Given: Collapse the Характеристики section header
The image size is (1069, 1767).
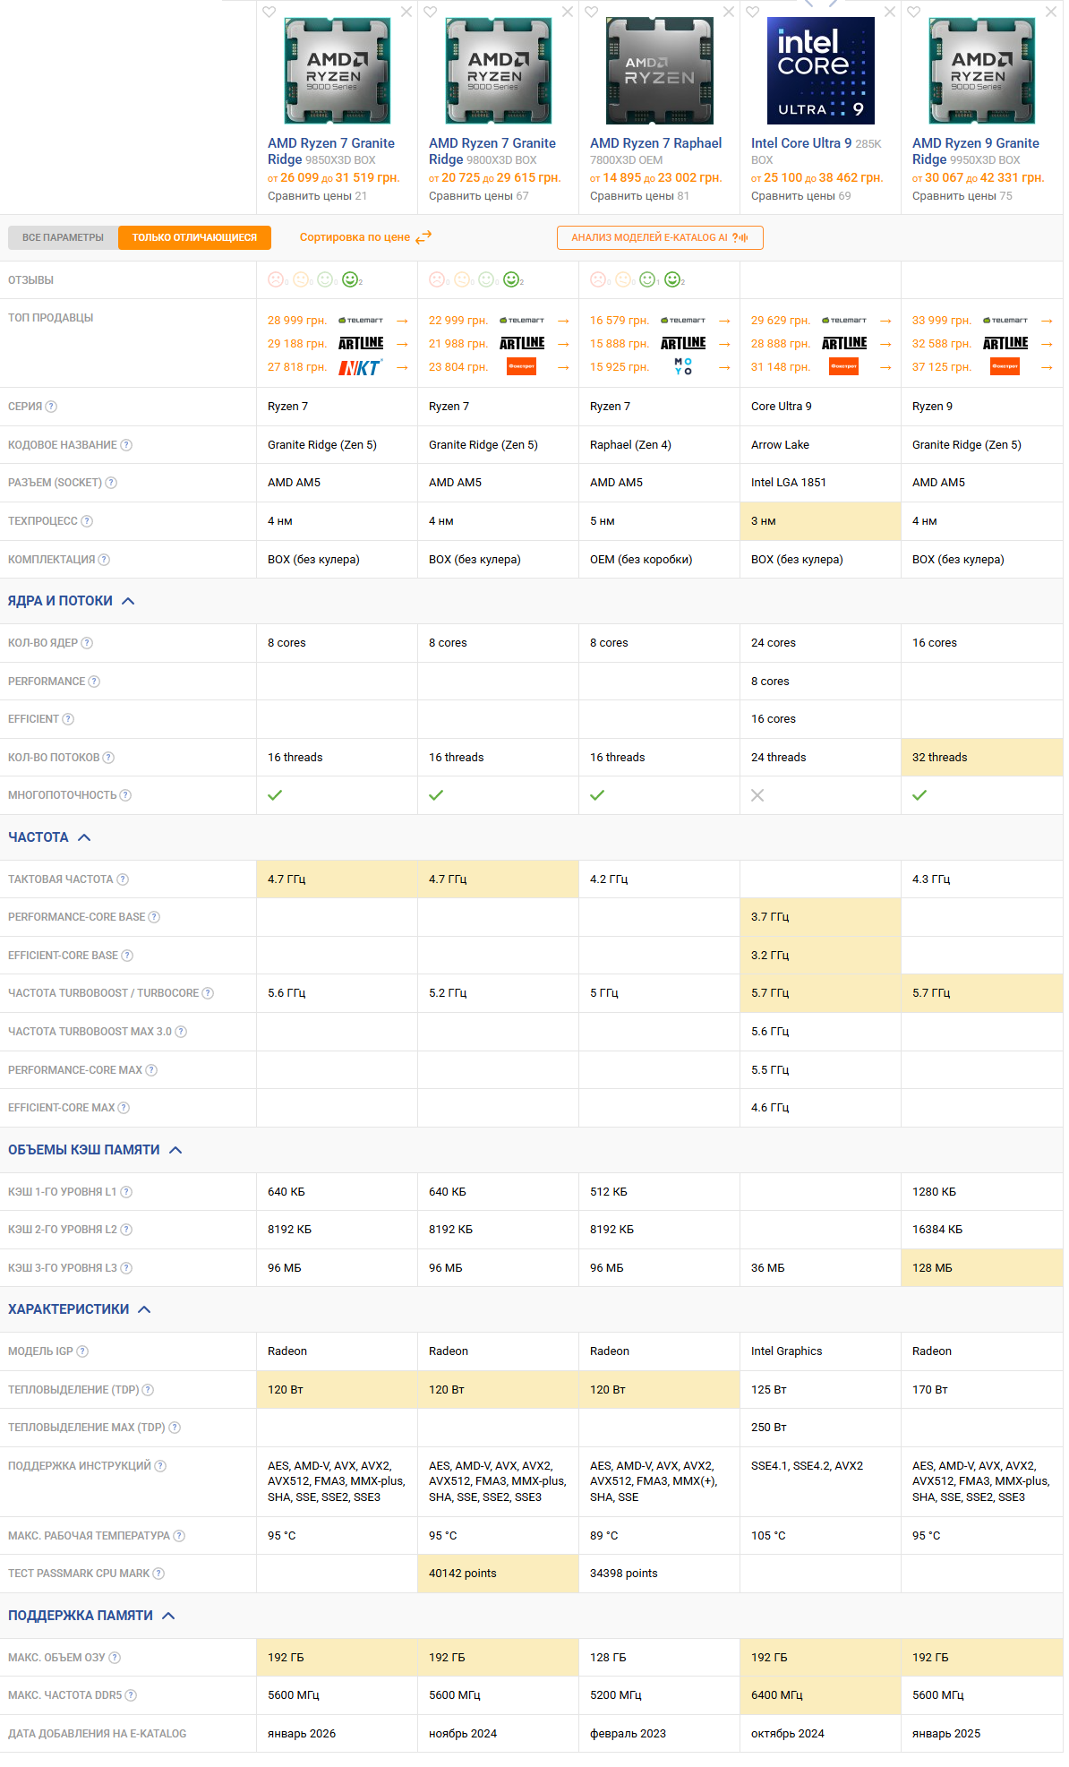Looking at the screenshot, I should pyautogui.click(x=79, y=1309).
